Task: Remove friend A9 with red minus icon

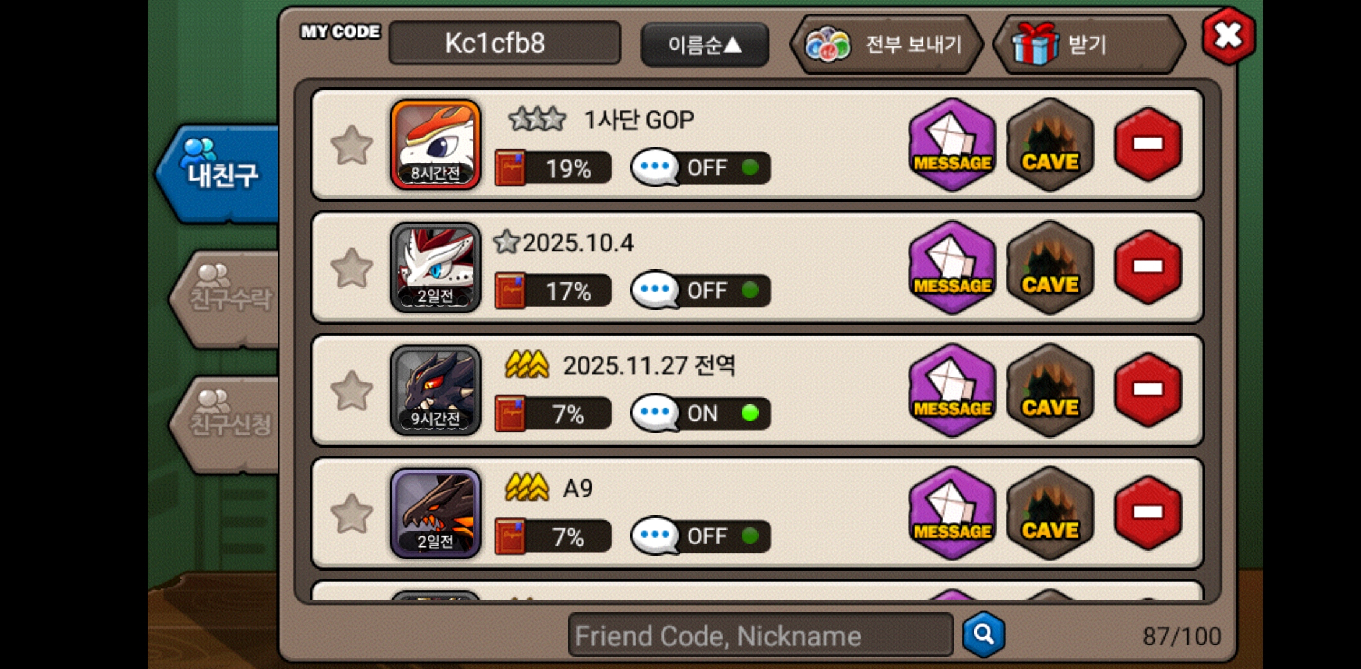Action: coord(1148,513)
